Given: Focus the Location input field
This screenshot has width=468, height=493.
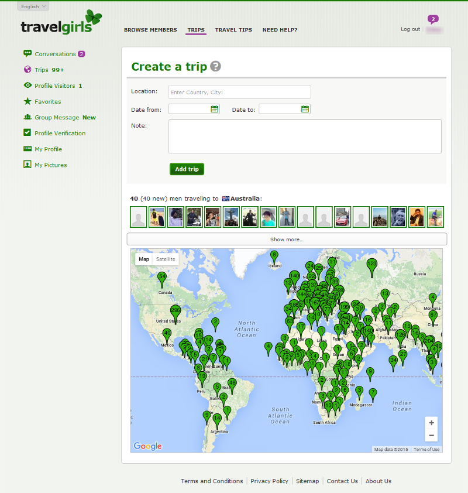Looking at the screenshot, I should (240, 92).
